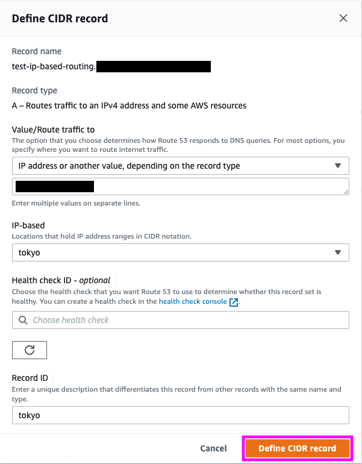
Task: Click the 'Value/Route traffic to' label
Action: [x=54, y=130]
